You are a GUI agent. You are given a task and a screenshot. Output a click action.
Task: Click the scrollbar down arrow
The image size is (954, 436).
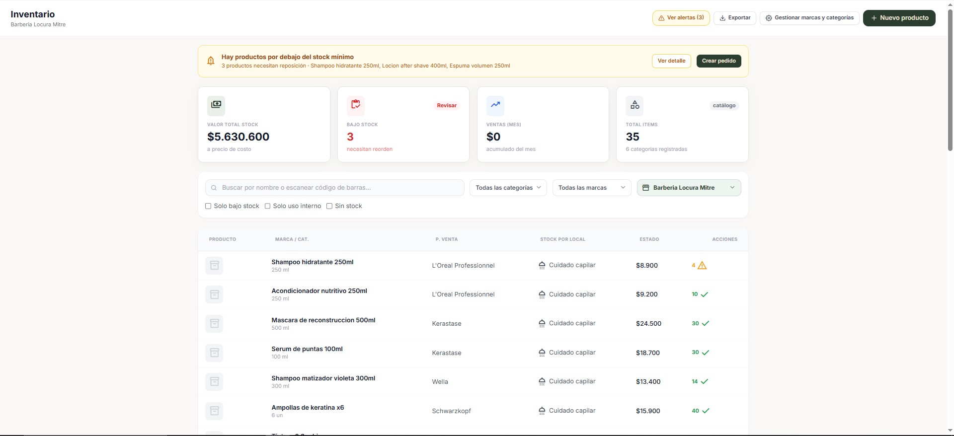coord(950,431)
